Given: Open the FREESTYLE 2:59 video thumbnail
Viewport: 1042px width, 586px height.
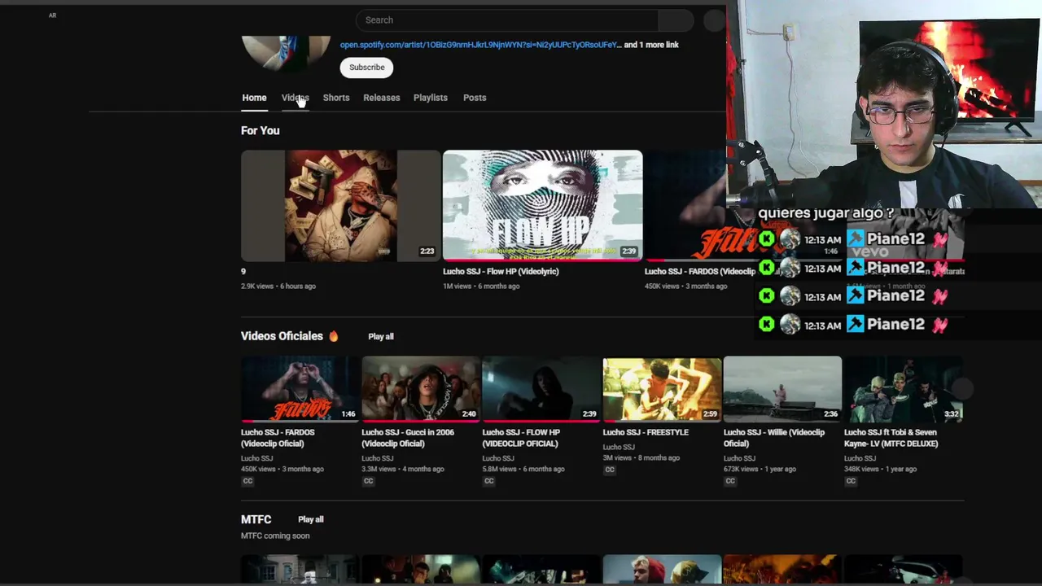Looking at the screenshot, I should pos(662,389).
